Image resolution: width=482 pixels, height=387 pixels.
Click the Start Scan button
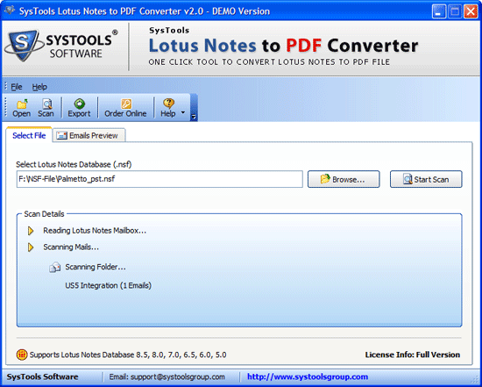426,179
